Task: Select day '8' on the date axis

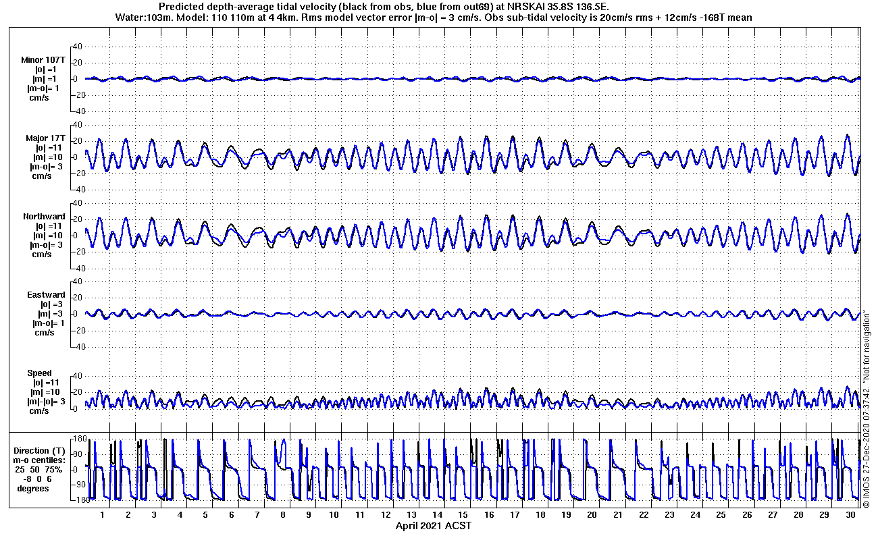Action: [284, 515]
